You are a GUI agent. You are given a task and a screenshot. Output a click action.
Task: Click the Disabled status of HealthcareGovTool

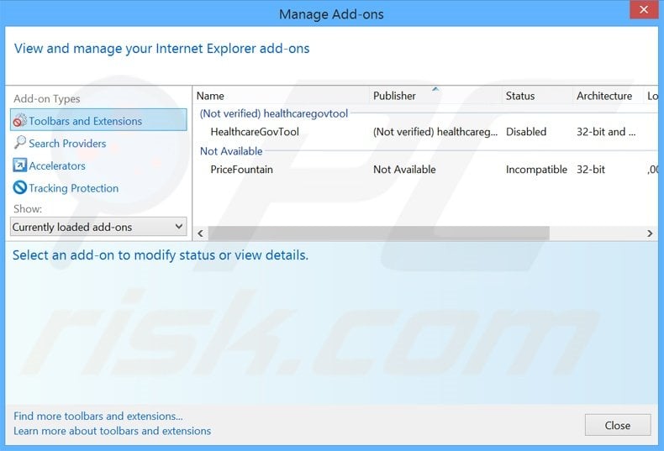pyautogui.click(x=526, y=132)
